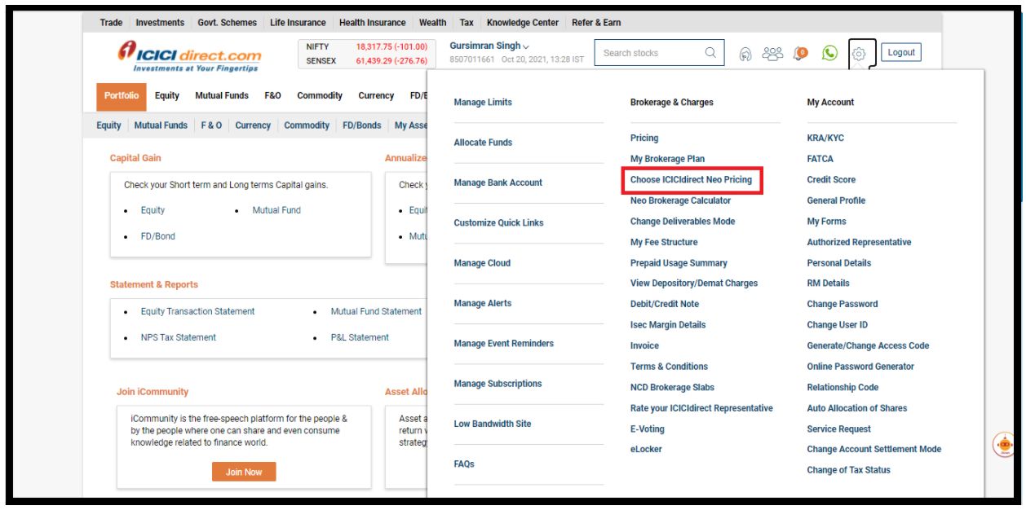Open the notifications bell icon

point(801,53)
